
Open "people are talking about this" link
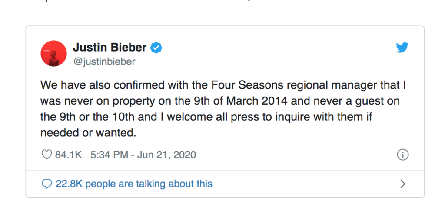click(151, 184)
